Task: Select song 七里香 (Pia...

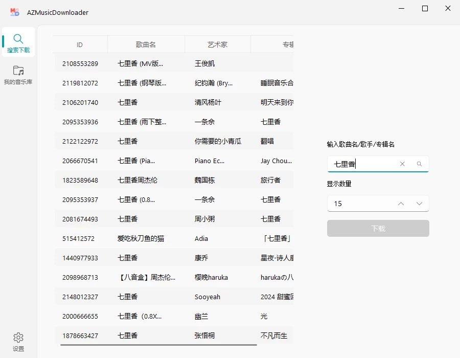Action: point(136,161)
